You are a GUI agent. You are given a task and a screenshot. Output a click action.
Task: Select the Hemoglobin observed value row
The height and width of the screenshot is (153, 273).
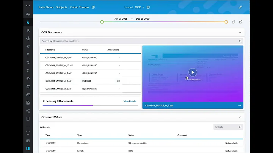pyautogui.click(x=141, y=143)
